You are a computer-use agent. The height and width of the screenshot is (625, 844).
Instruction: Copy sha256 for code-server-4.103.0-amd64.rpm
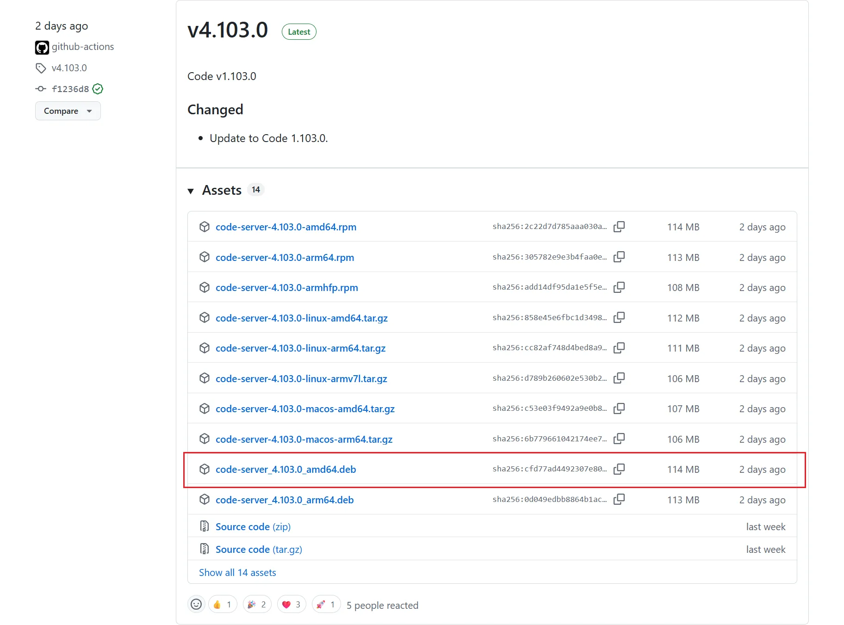coord(619,227)
